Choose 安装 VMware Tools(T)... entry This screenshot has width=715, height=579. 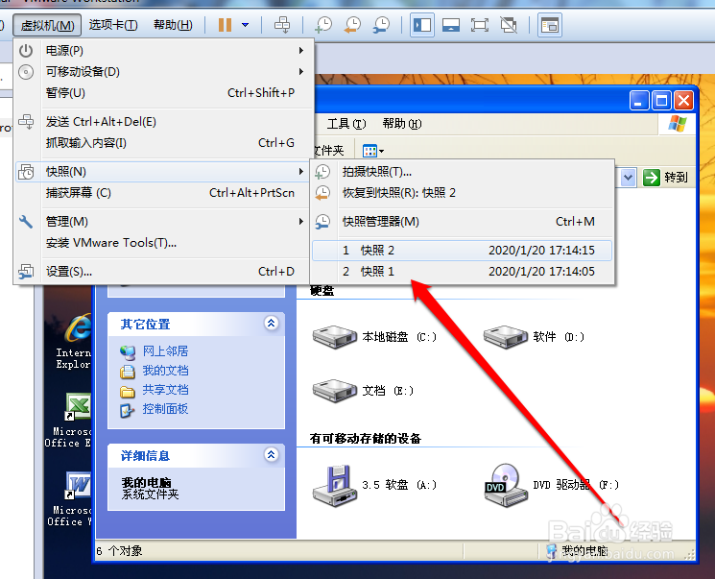point(164,243)
